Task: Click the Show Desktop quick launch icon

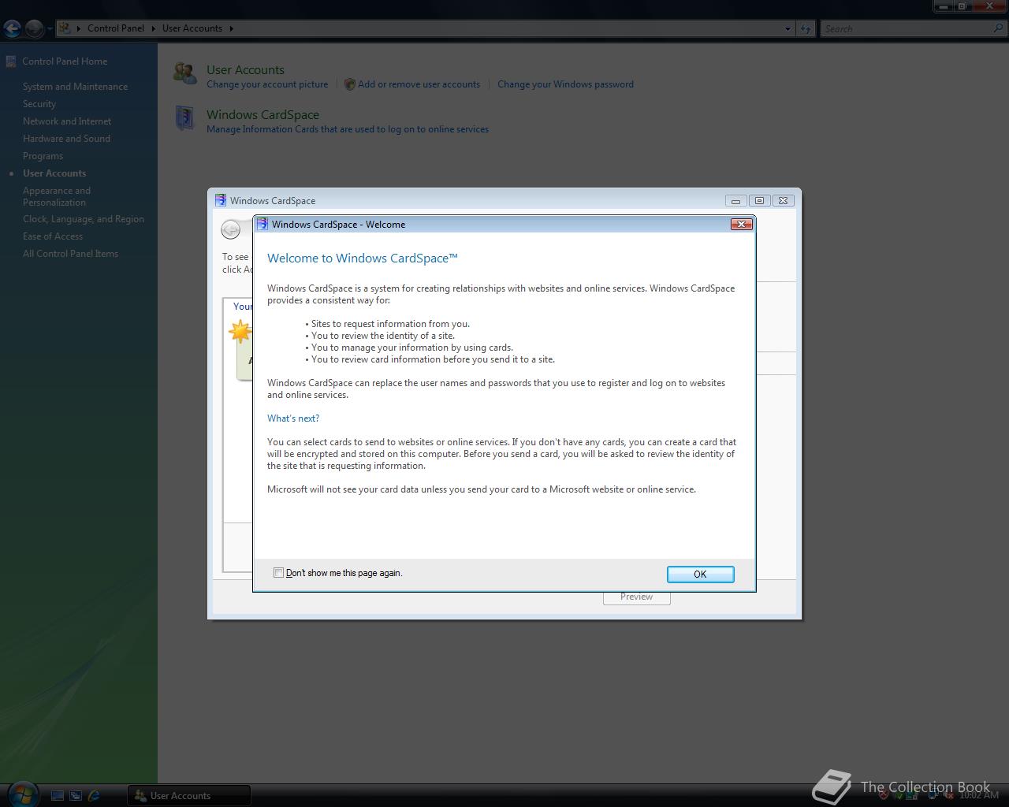Action: (57, 796)
